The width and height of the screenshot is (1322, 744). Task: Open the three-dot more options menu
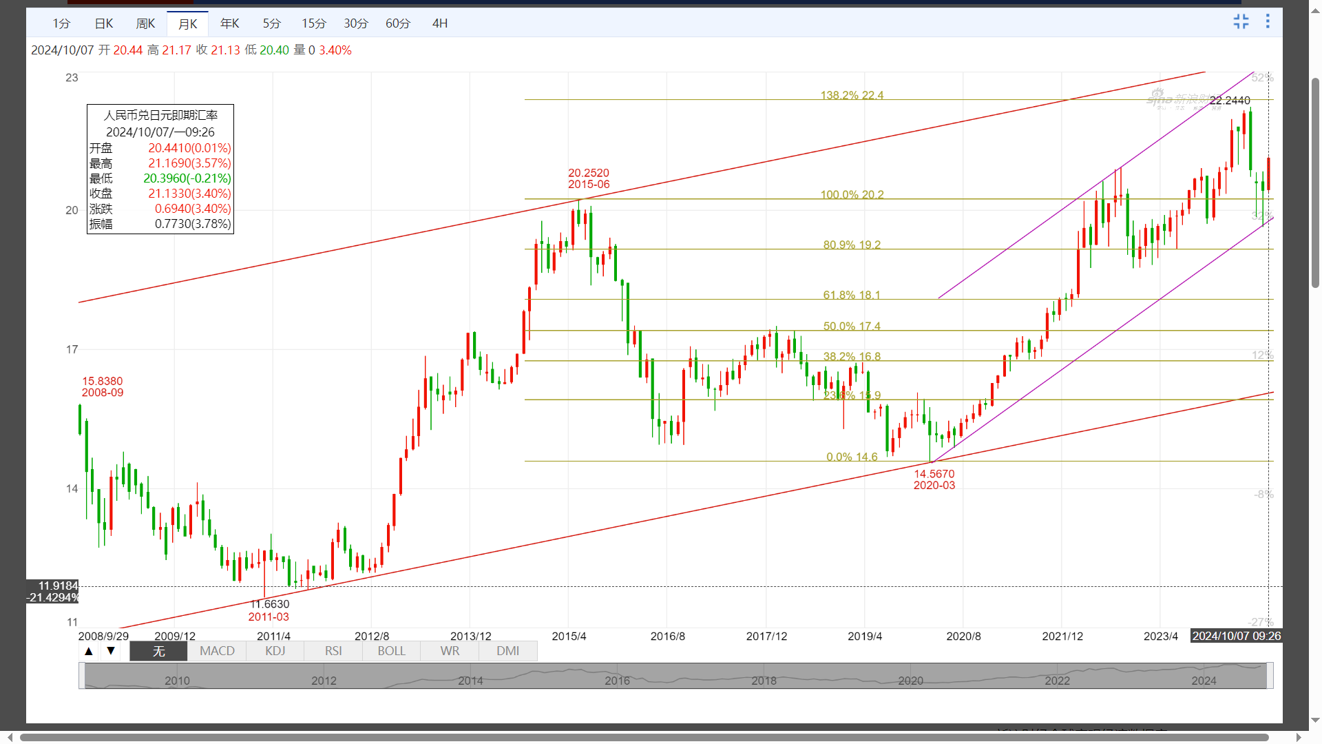point(1268,22)
